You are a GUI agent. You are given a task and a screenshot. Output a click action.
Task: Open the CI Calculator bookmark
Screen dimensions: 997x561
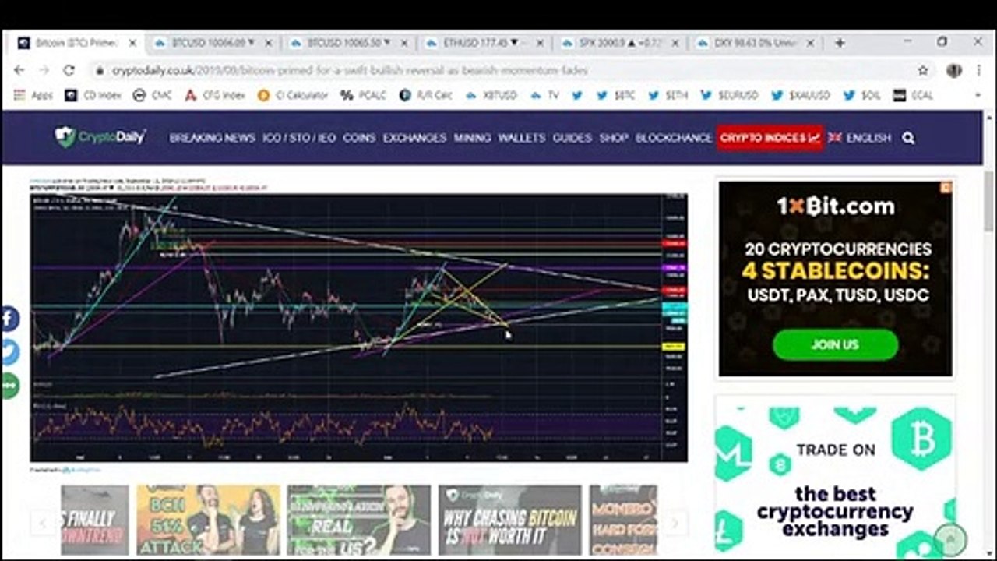coord(293,95)
